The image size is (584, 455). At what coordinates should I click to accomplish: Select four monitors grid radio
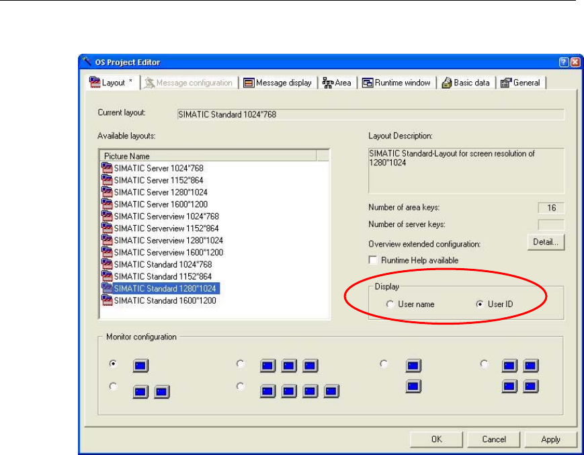tap(484, 364)
